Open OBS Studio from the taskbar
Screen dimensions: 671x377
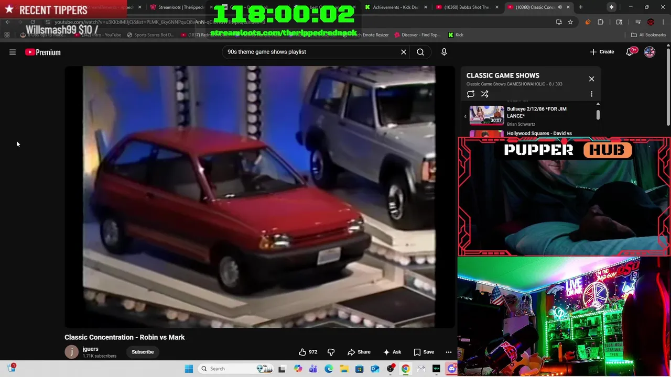click(390, 369)
